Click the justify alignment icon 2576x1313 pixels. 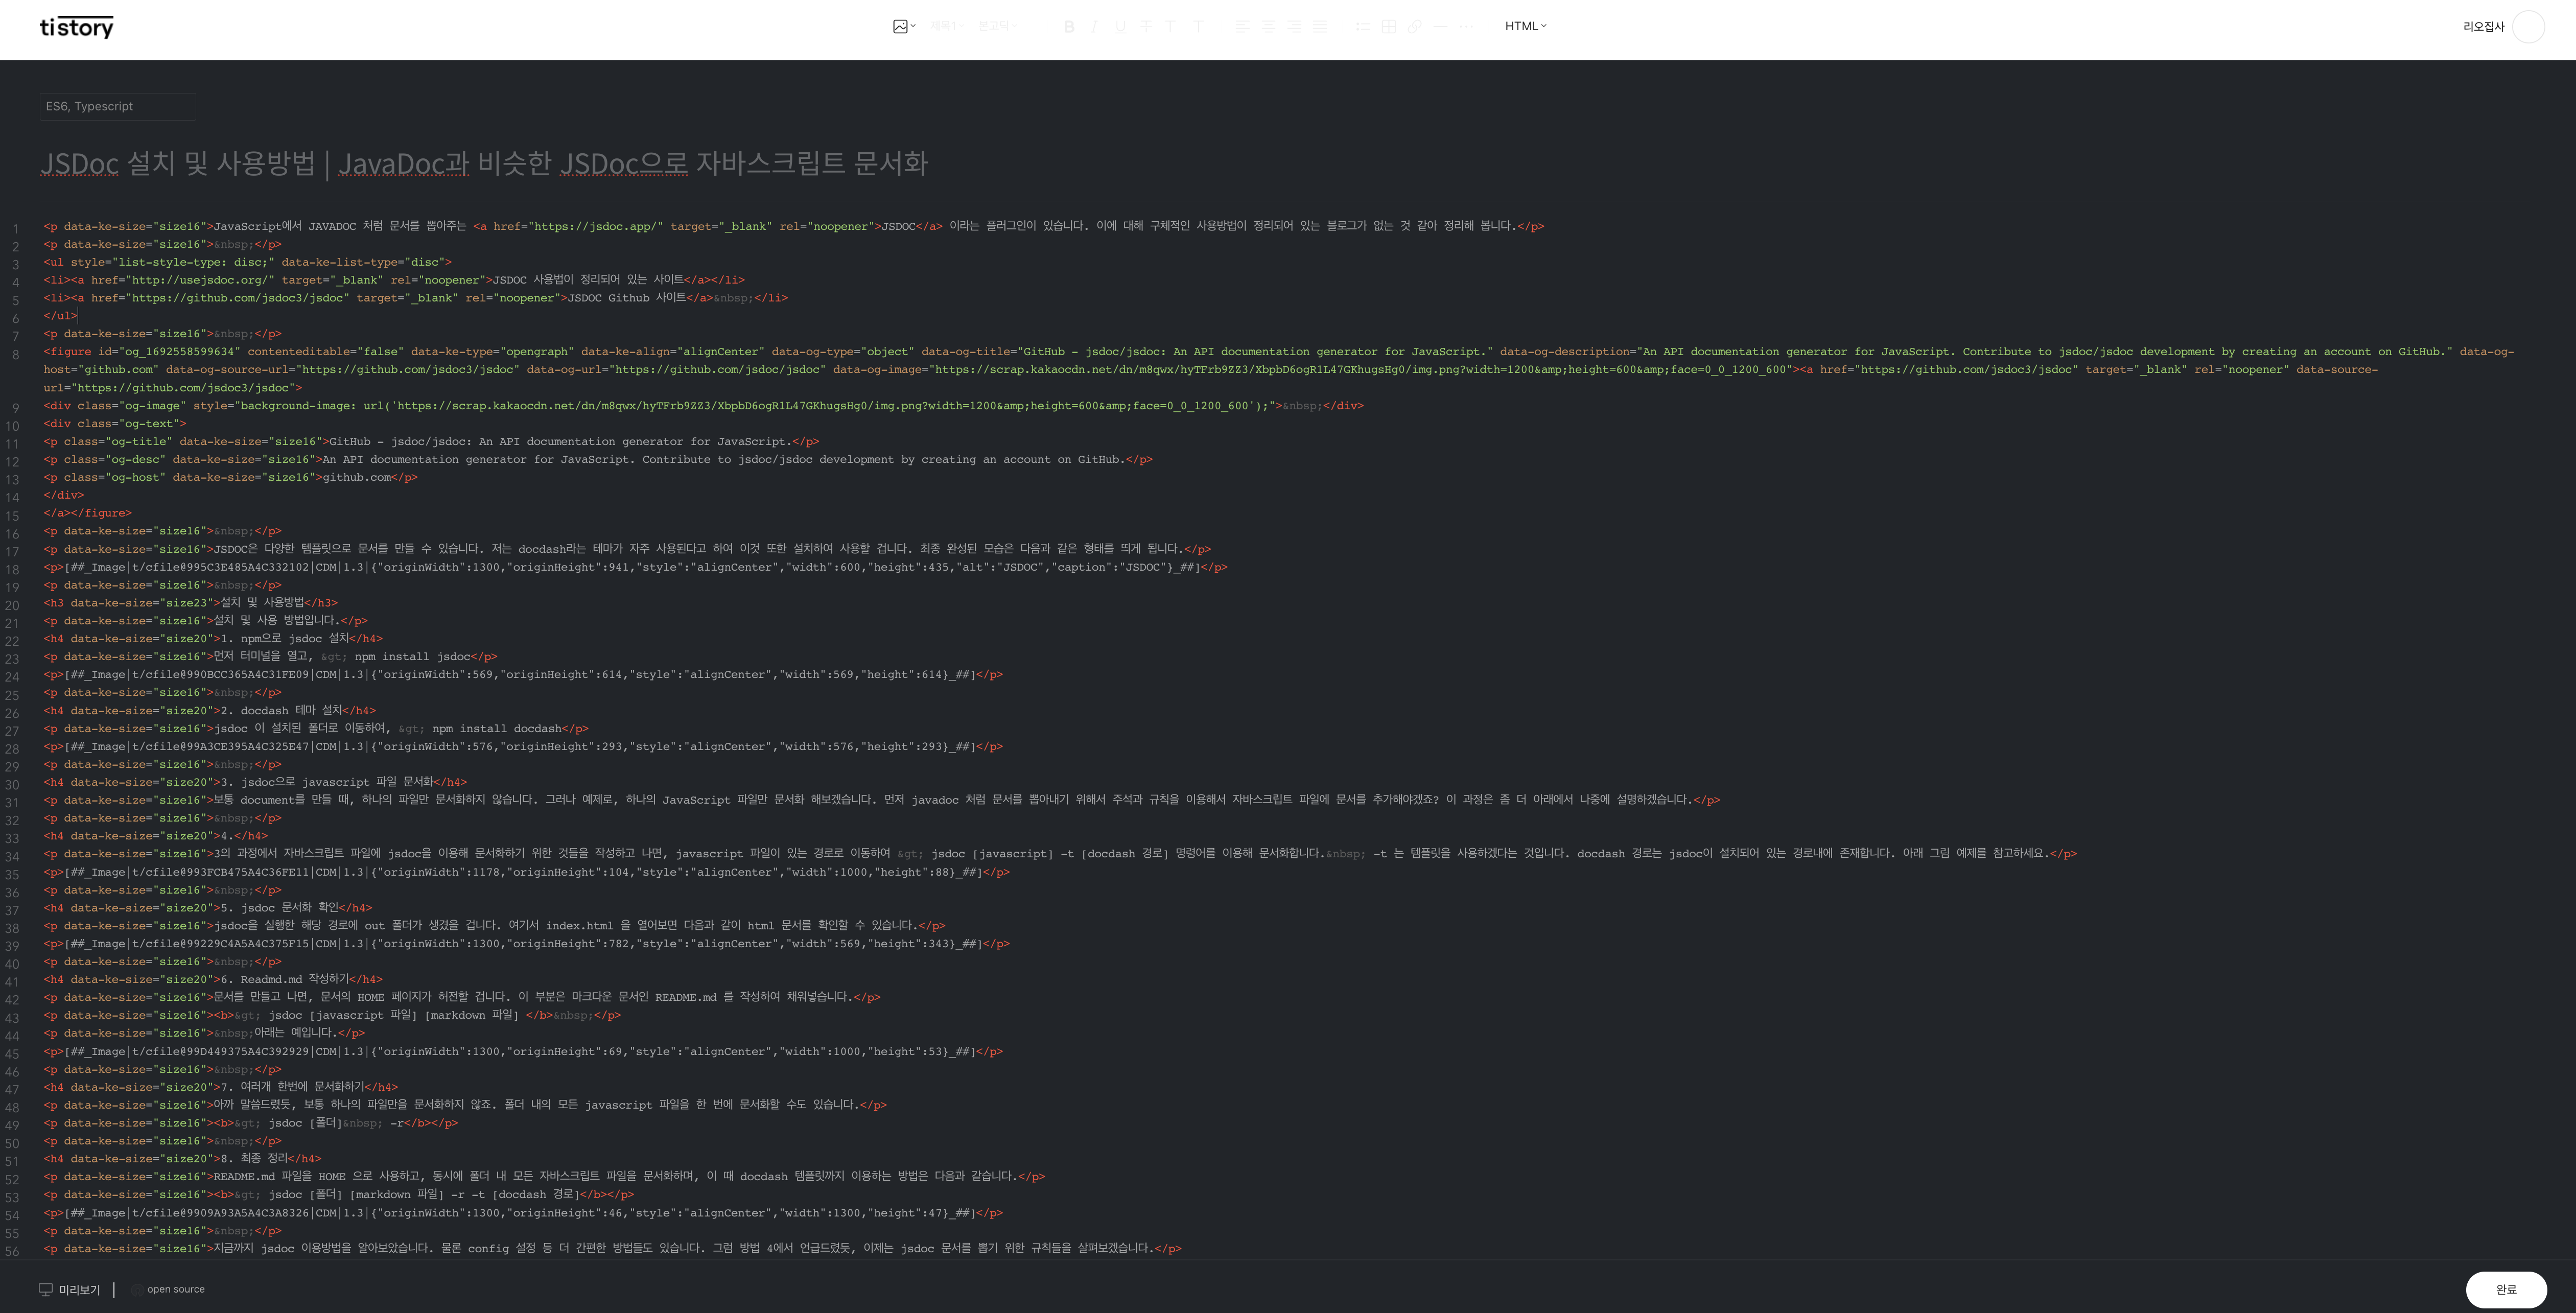(x=1320, y=26)
